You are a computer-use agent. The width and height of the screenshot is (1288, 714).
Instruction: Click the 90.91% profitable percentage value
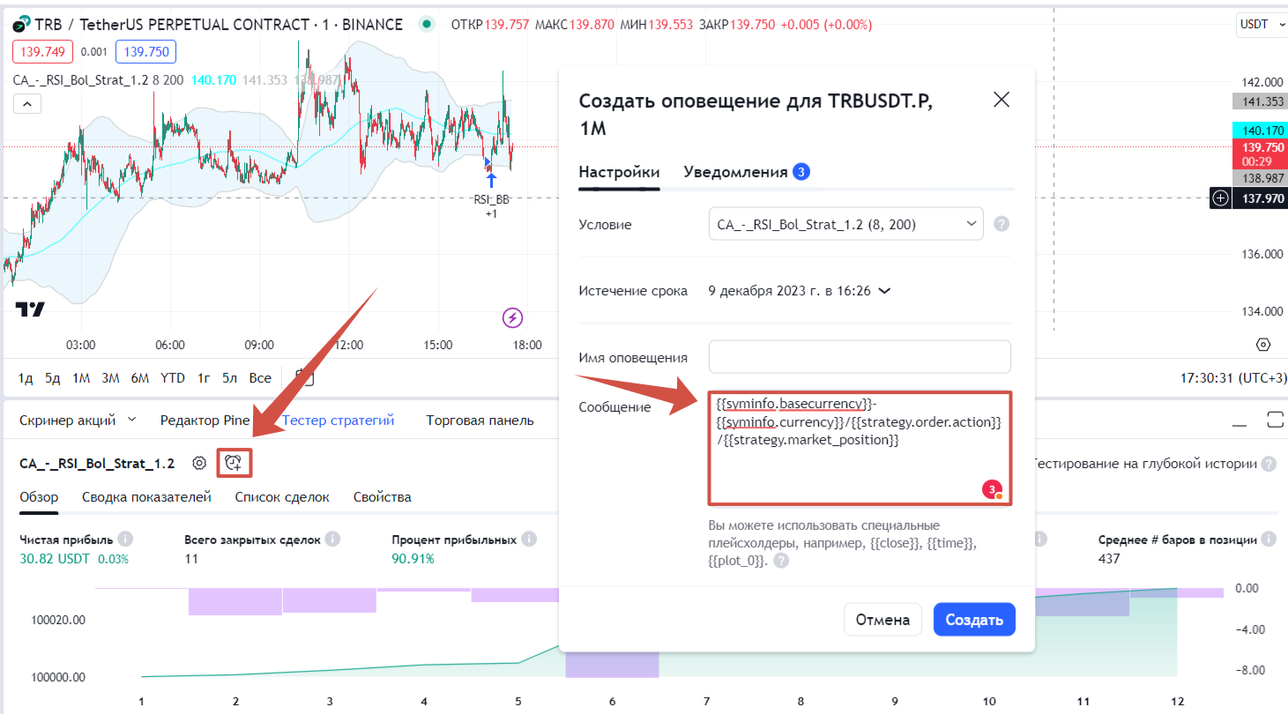(x=413, y=558)
